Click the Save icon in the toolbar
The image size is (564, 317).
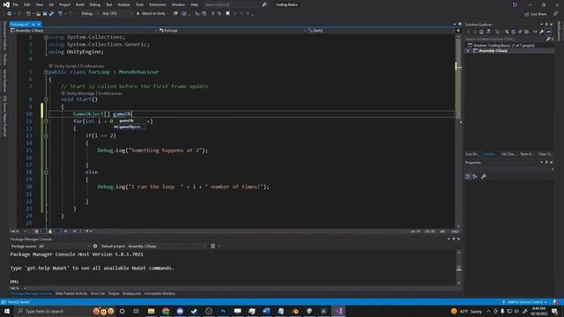tap(45, 14)
